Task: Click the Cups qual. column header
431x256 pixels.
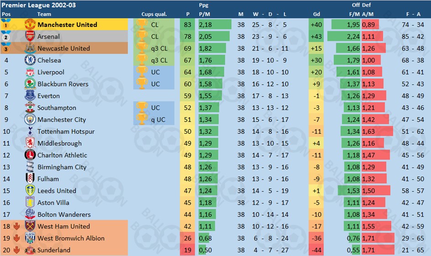Action: tap(154, 14)
